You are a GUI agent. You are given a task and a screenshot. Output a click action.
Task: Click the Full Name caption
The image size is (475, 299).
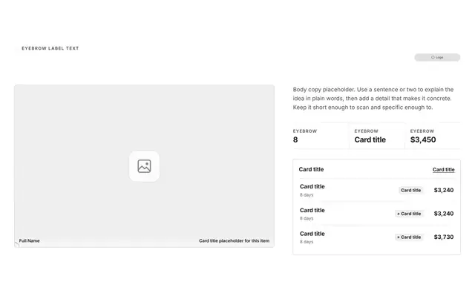click(30, 241)
